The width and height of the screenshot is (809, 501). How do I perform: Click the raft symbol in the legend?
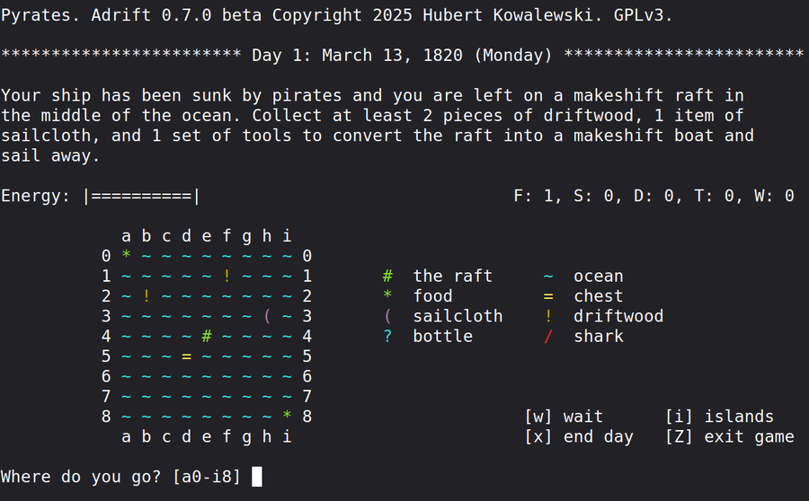387,277
